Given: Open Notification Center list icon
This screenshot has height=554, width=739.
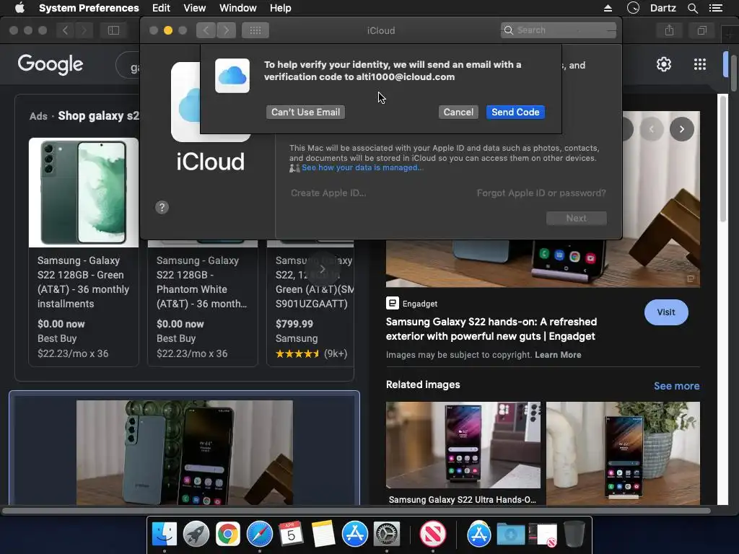Looking at the screenshot, I should click(x=716, y=8).
